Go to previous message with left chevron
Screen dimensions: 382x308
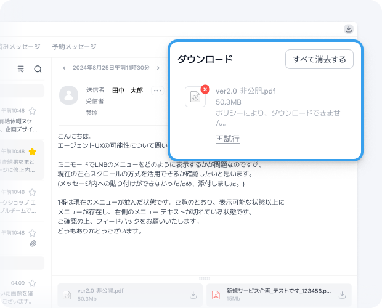[x=63, y=68]
